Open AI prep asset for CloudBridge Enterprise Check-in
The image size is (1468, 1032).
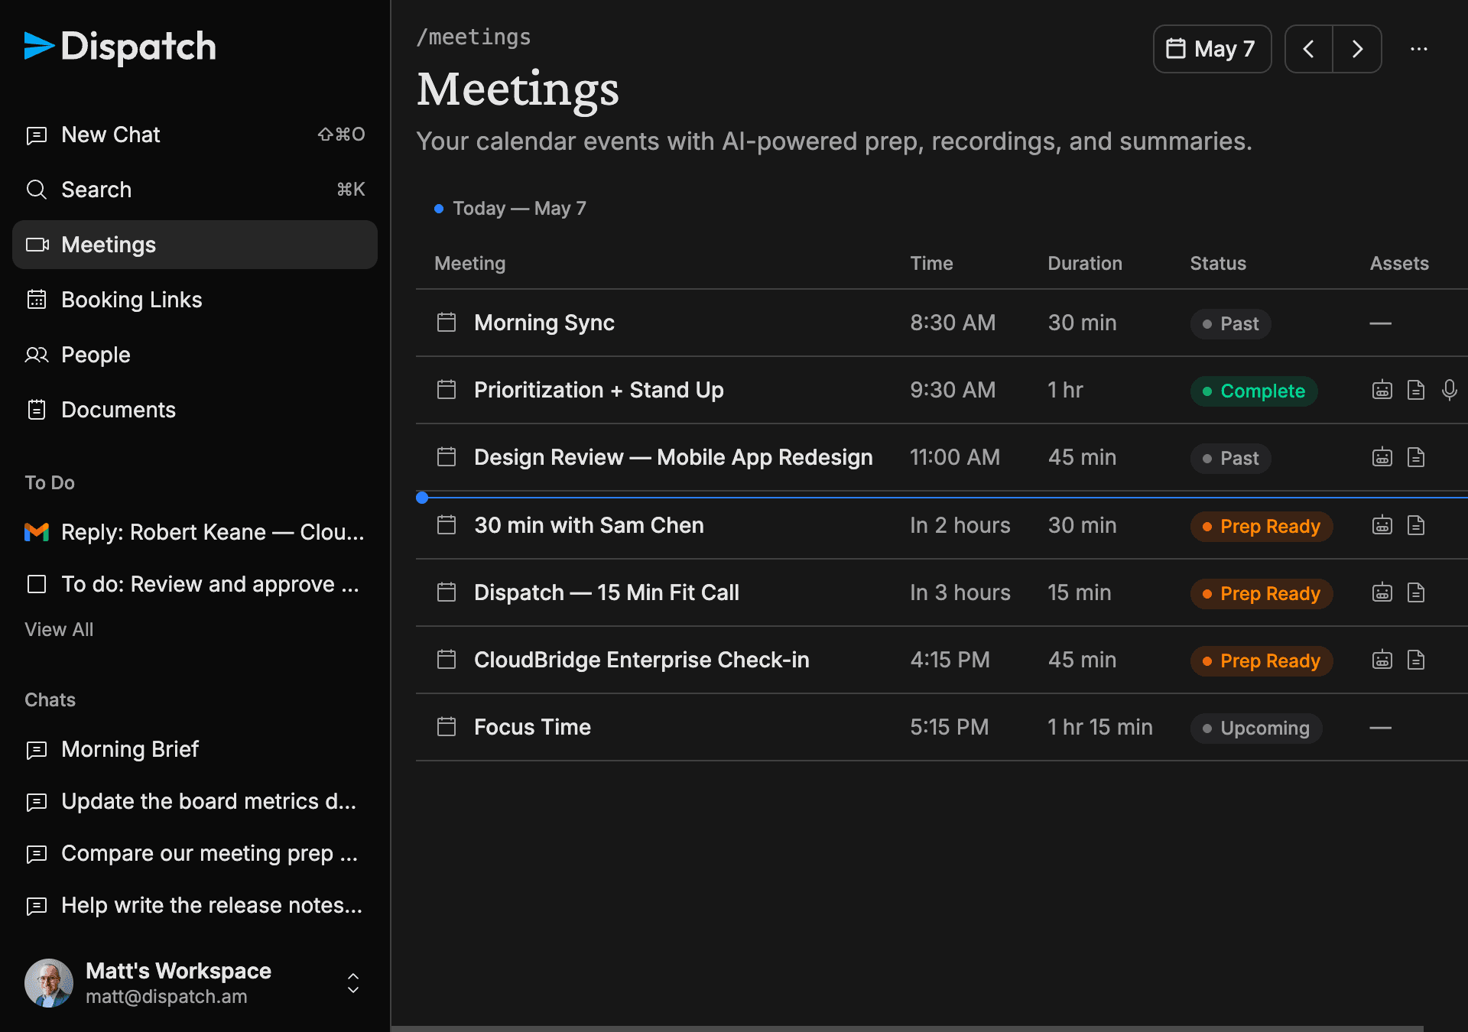tap(1382, 660)
